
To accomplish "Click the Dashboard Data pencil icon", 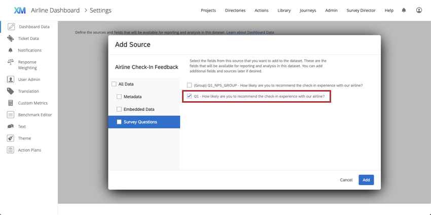I will tap(11, 27).
